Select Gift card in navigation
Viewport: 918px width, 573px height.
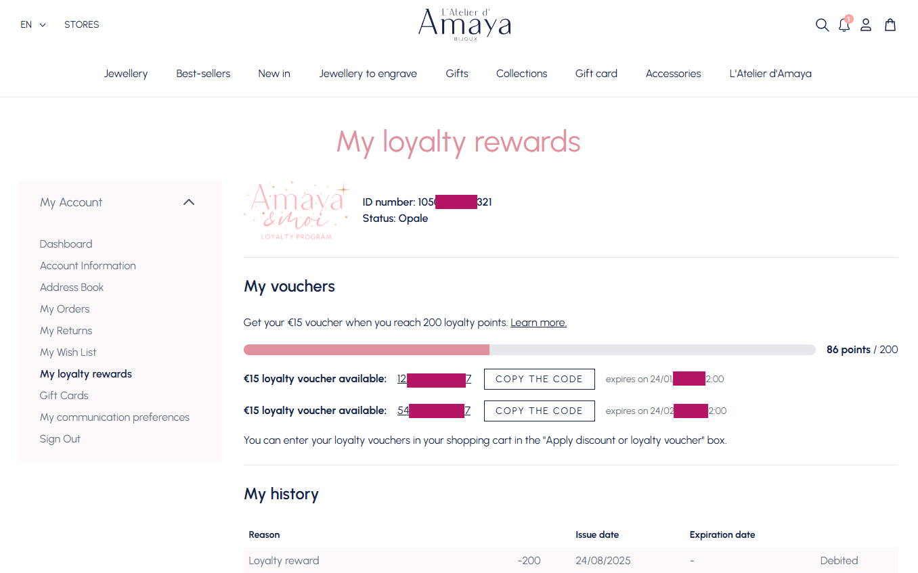click(596, 74)
